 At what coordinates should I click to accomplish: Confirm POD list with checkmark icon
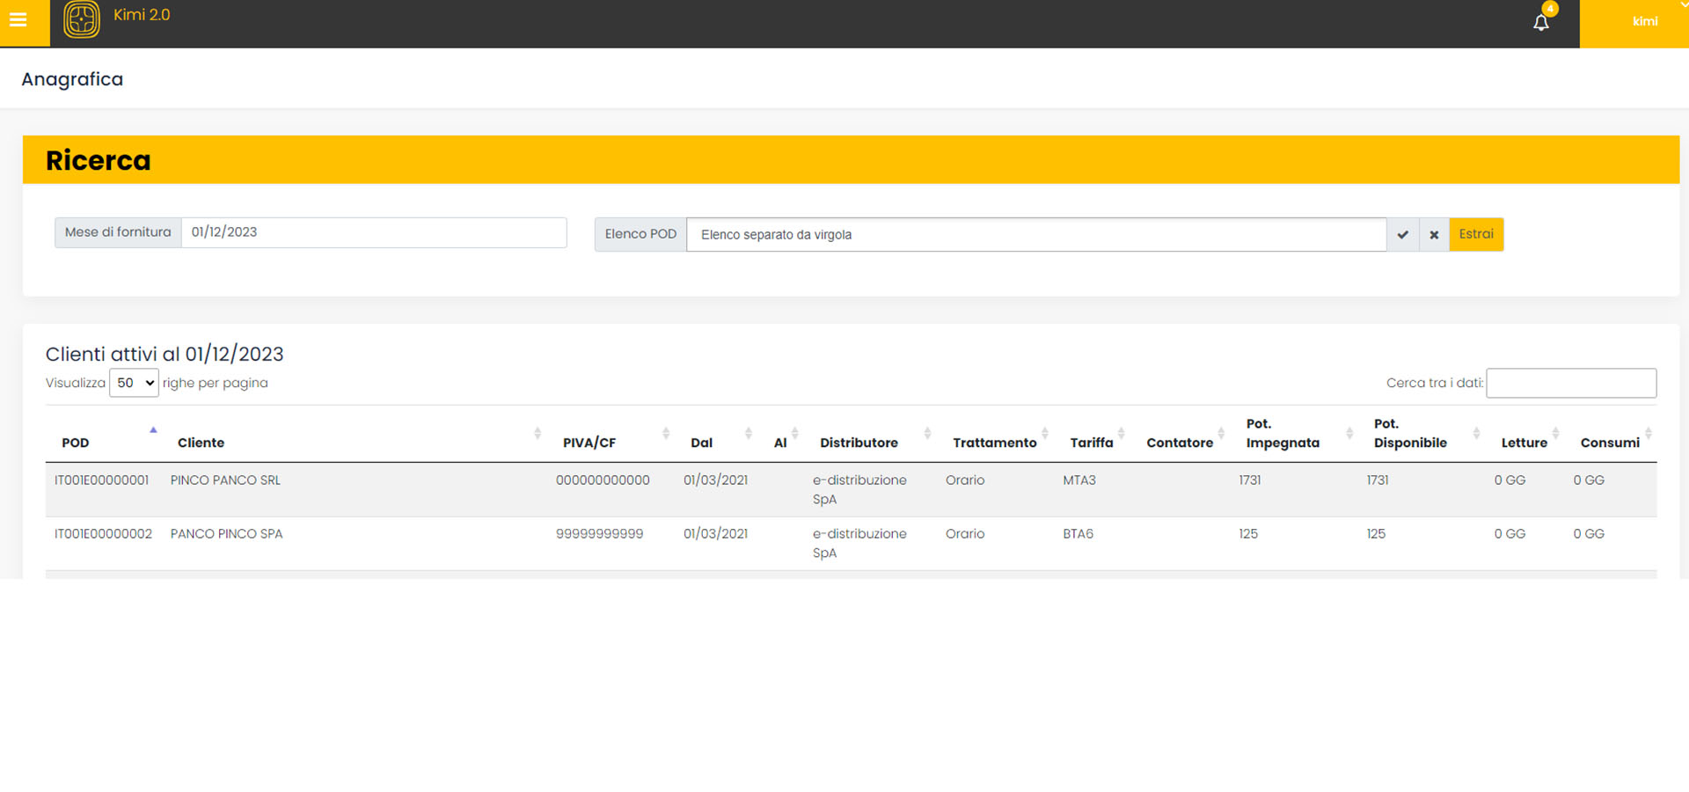coord(1402,235)
